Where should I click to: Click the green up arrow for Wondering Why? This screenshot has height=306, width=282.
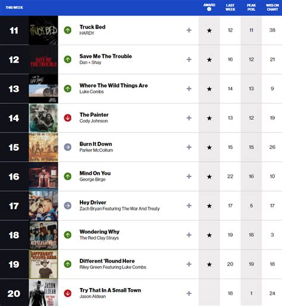pyautogui.click(x=68, y=235)
